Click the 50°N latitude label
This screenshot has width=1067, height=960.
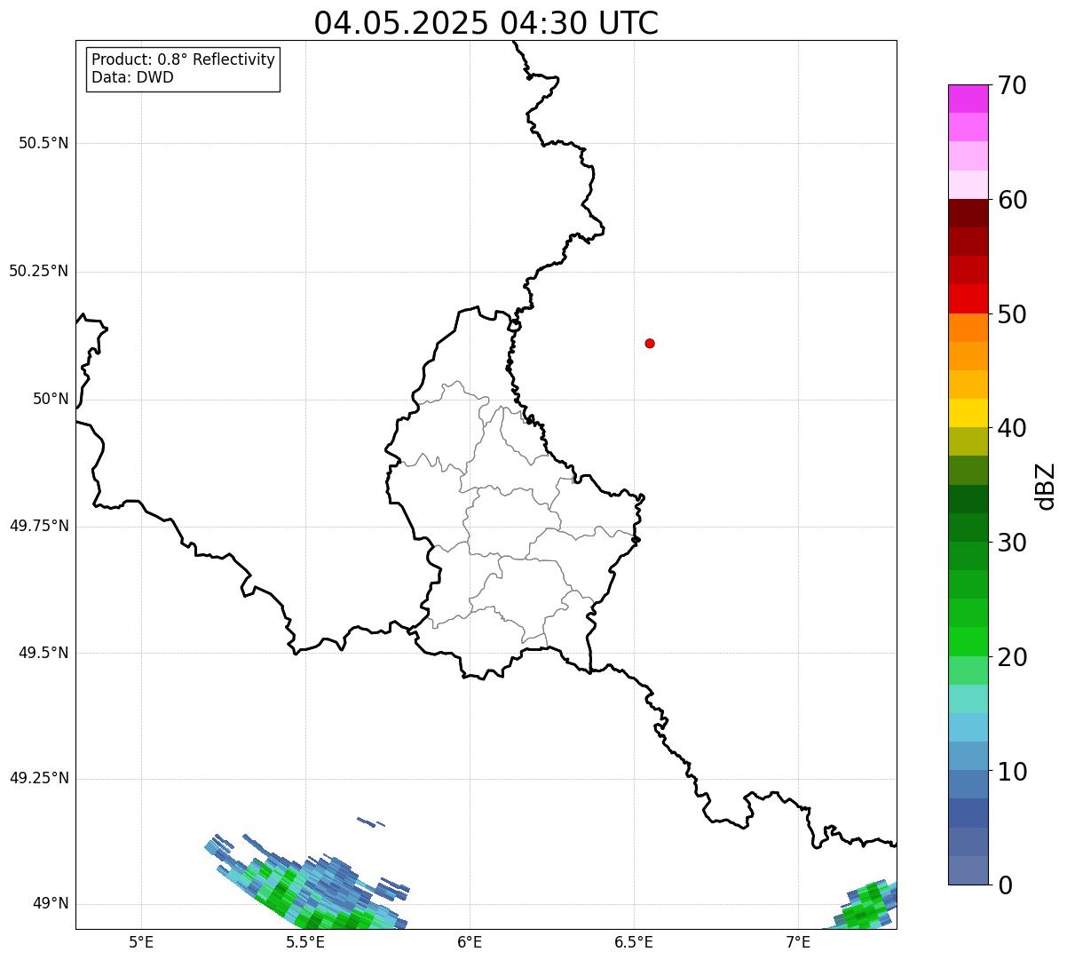(x=51, y=399)
